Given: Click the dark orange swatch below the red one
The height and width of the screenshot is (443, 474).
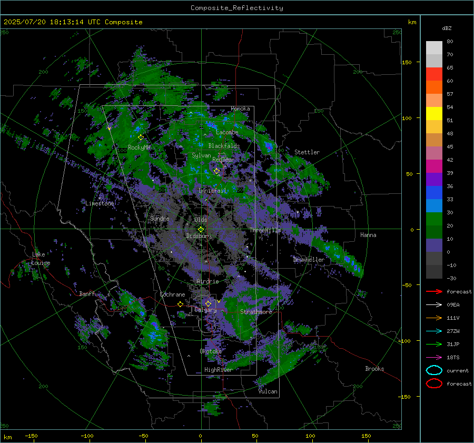Looking at the screenshot, I should tap(434, 87).
